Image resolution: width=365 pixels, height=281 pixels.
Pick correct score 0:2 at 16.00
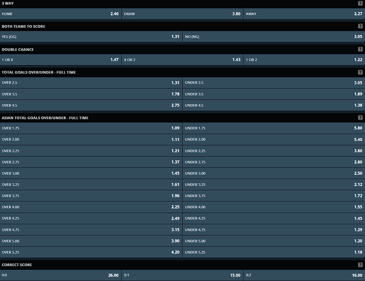[304, 275]
